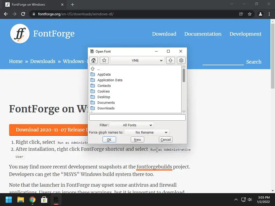Focus the filename input field
The height and width of the screenshot is (206, 275).
click(x=137, y=117)
